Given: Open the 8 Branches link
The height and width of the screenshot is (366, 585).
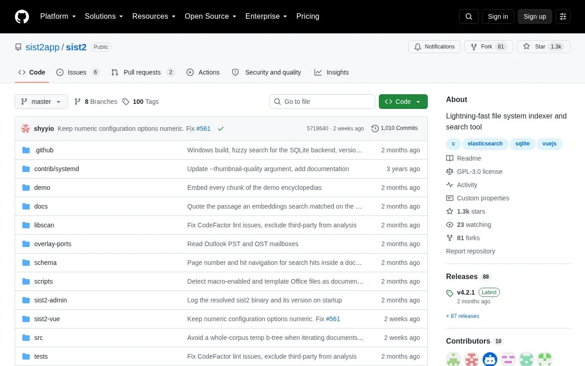Looking at the screenshot, I should click(96, 102).
